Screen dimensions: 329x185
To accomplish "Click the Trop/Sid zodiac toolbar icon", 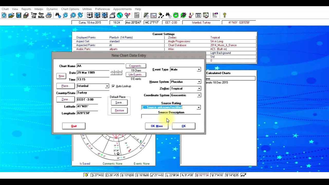I will 34,15.
